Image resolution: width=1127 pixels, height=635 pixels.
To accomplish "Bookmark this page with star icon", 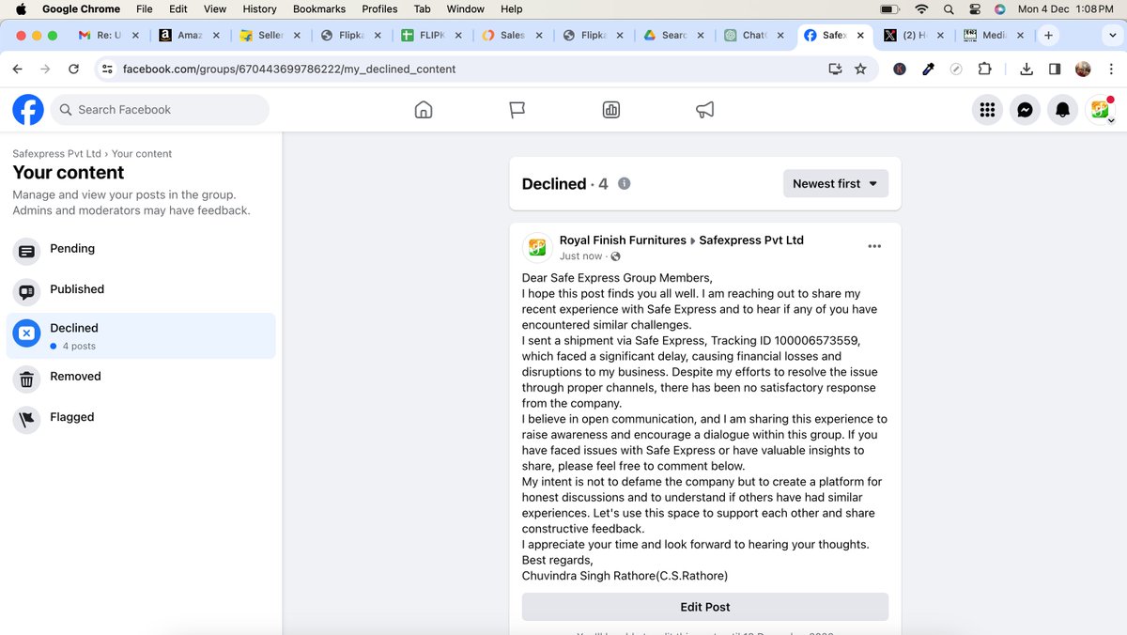I will pyautogui.click(x=860, y=69).
